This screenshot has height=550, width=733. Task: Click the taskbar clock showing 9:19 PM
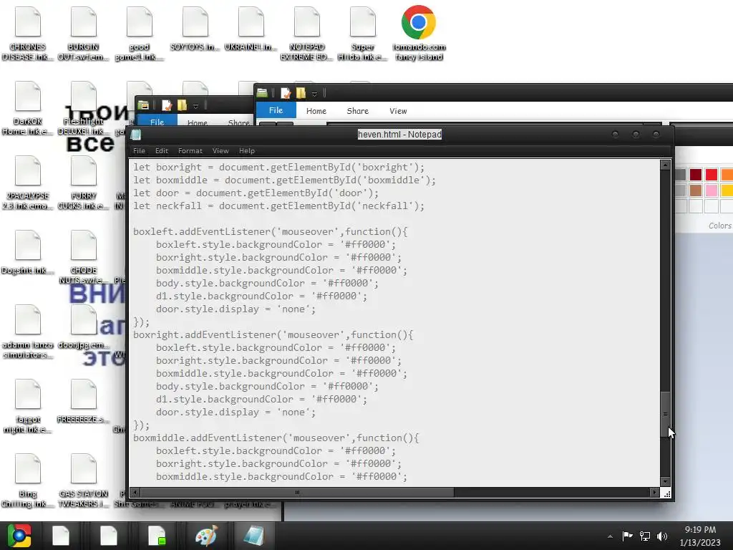point(700,536)
